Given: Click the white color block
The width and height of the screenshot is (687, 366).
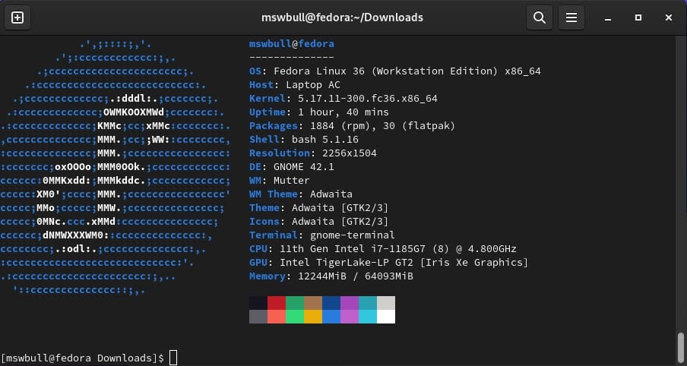Looking at the screenshot, I should 386,317.
